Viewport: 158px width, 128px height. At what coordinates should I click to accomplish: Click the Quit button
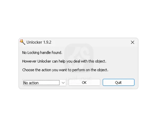118,82
